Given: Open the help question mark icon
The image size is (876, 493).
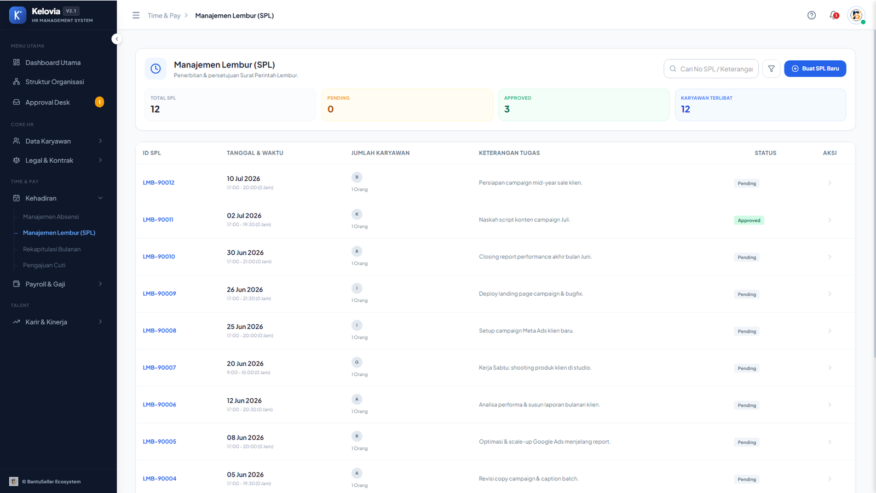Looking at the screenshot, I should coord(811,15).
